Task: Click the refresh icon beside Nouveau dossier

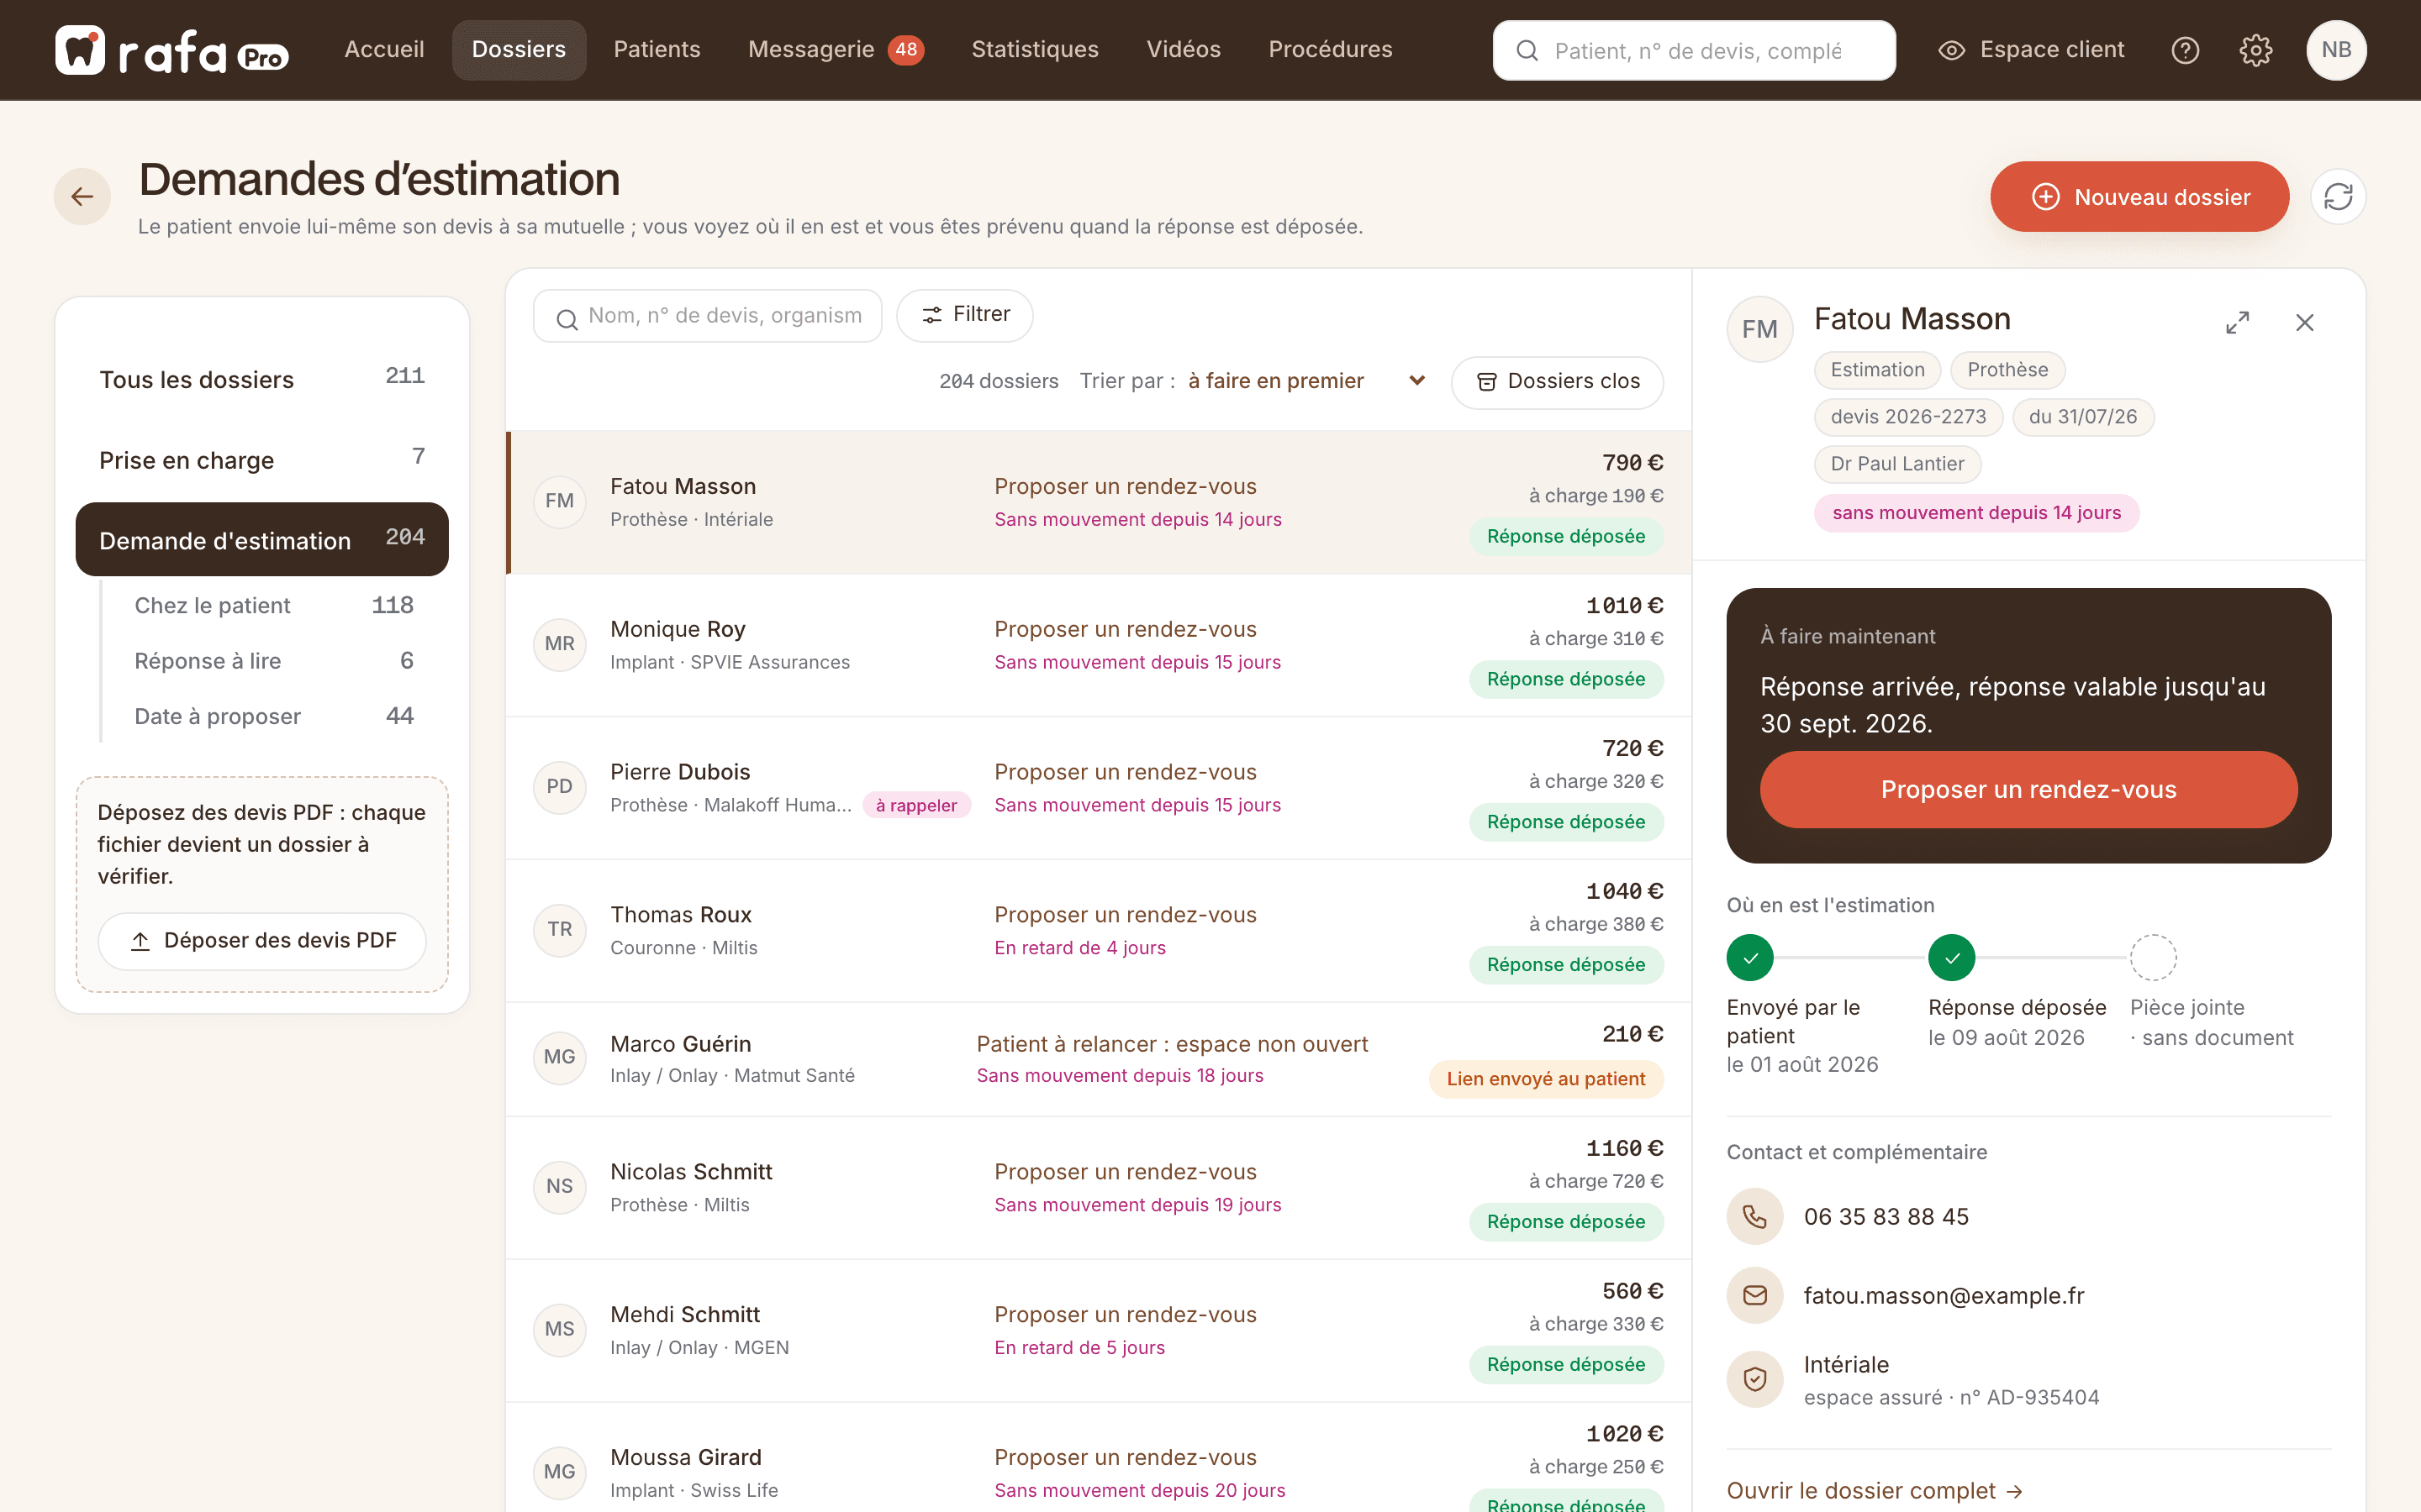Action: (x=2337, y=197)
